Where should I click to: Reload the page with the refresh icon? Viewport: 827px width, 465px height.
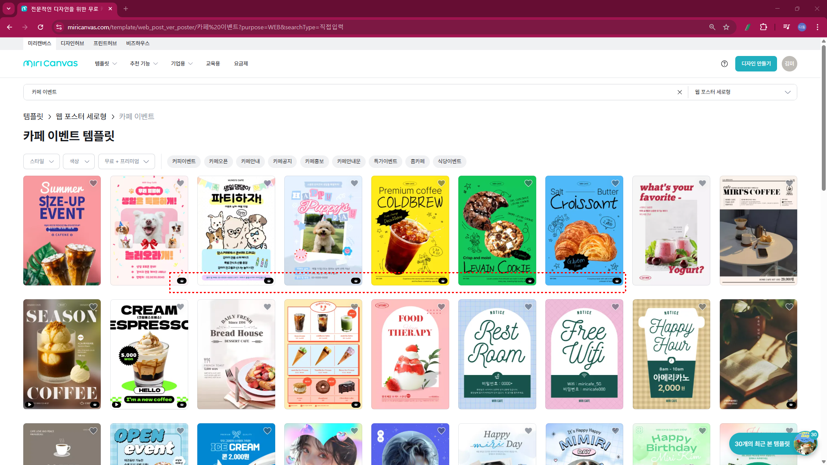click(x=40, y=27)
